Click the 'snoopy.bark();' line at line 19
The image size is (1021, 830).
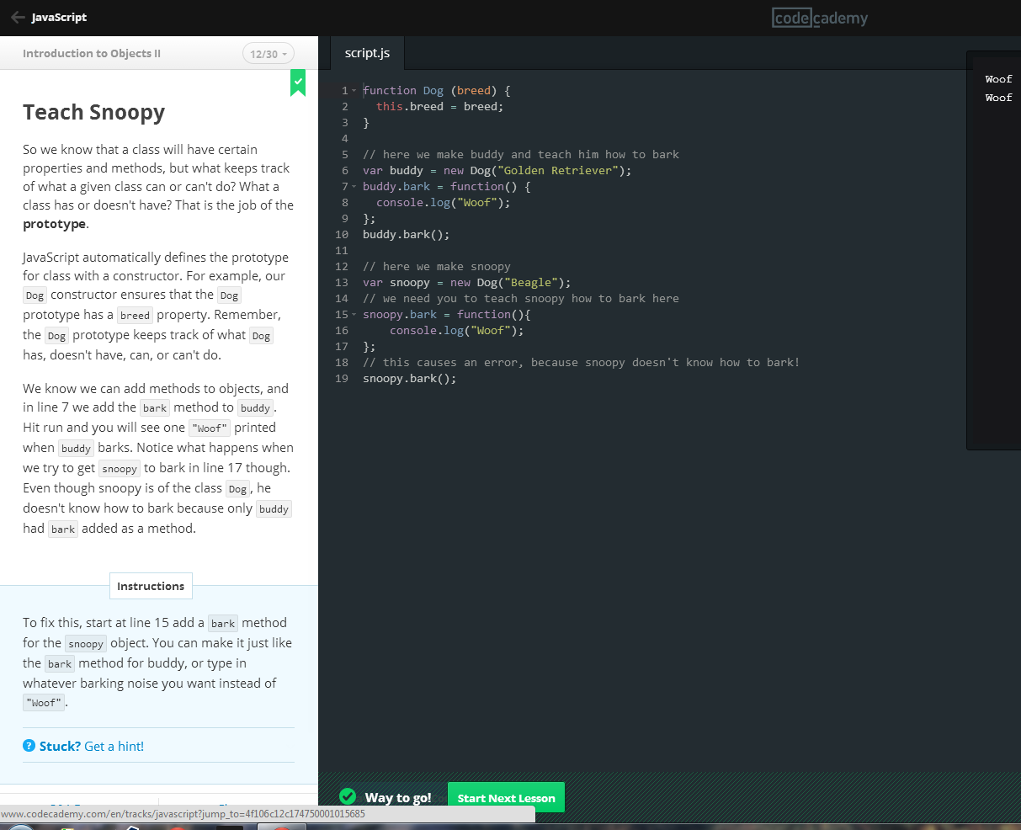409,378
